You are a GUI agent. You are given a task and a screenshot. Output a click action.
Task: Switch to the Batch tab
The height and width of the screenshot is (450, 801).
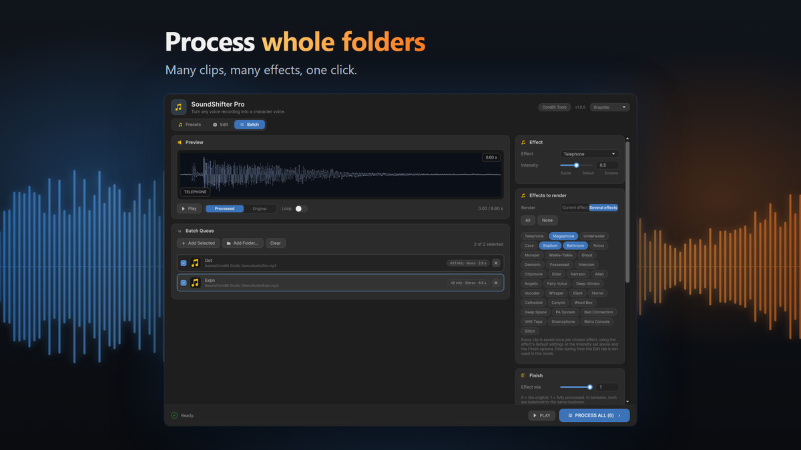(x=249, y=125)
